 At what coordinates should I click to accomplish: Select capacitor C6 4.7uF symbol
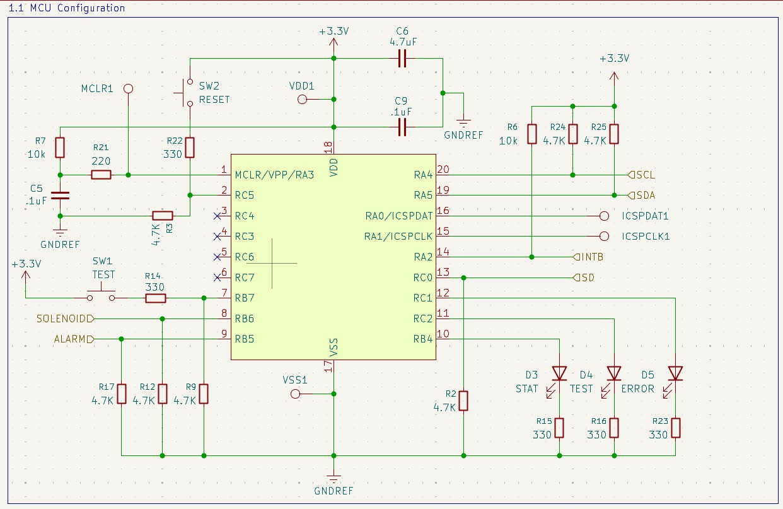pos(402,59)
